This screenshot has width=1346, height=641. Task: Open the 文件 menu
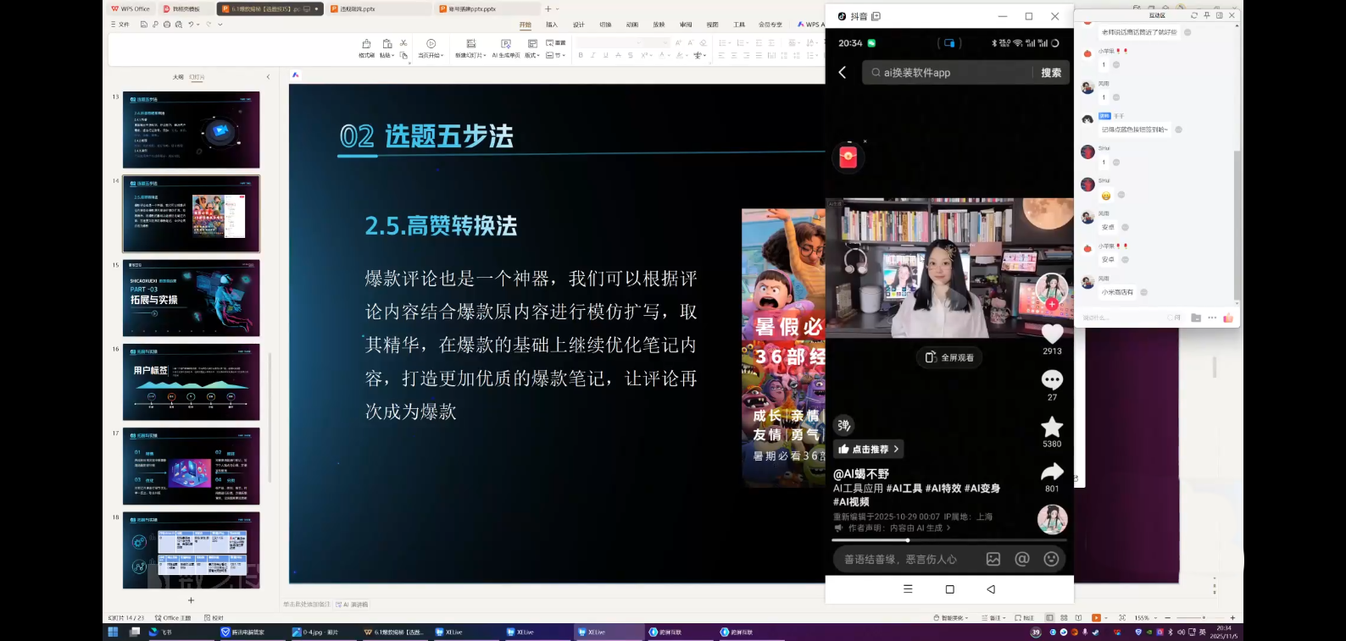(121, 25)
